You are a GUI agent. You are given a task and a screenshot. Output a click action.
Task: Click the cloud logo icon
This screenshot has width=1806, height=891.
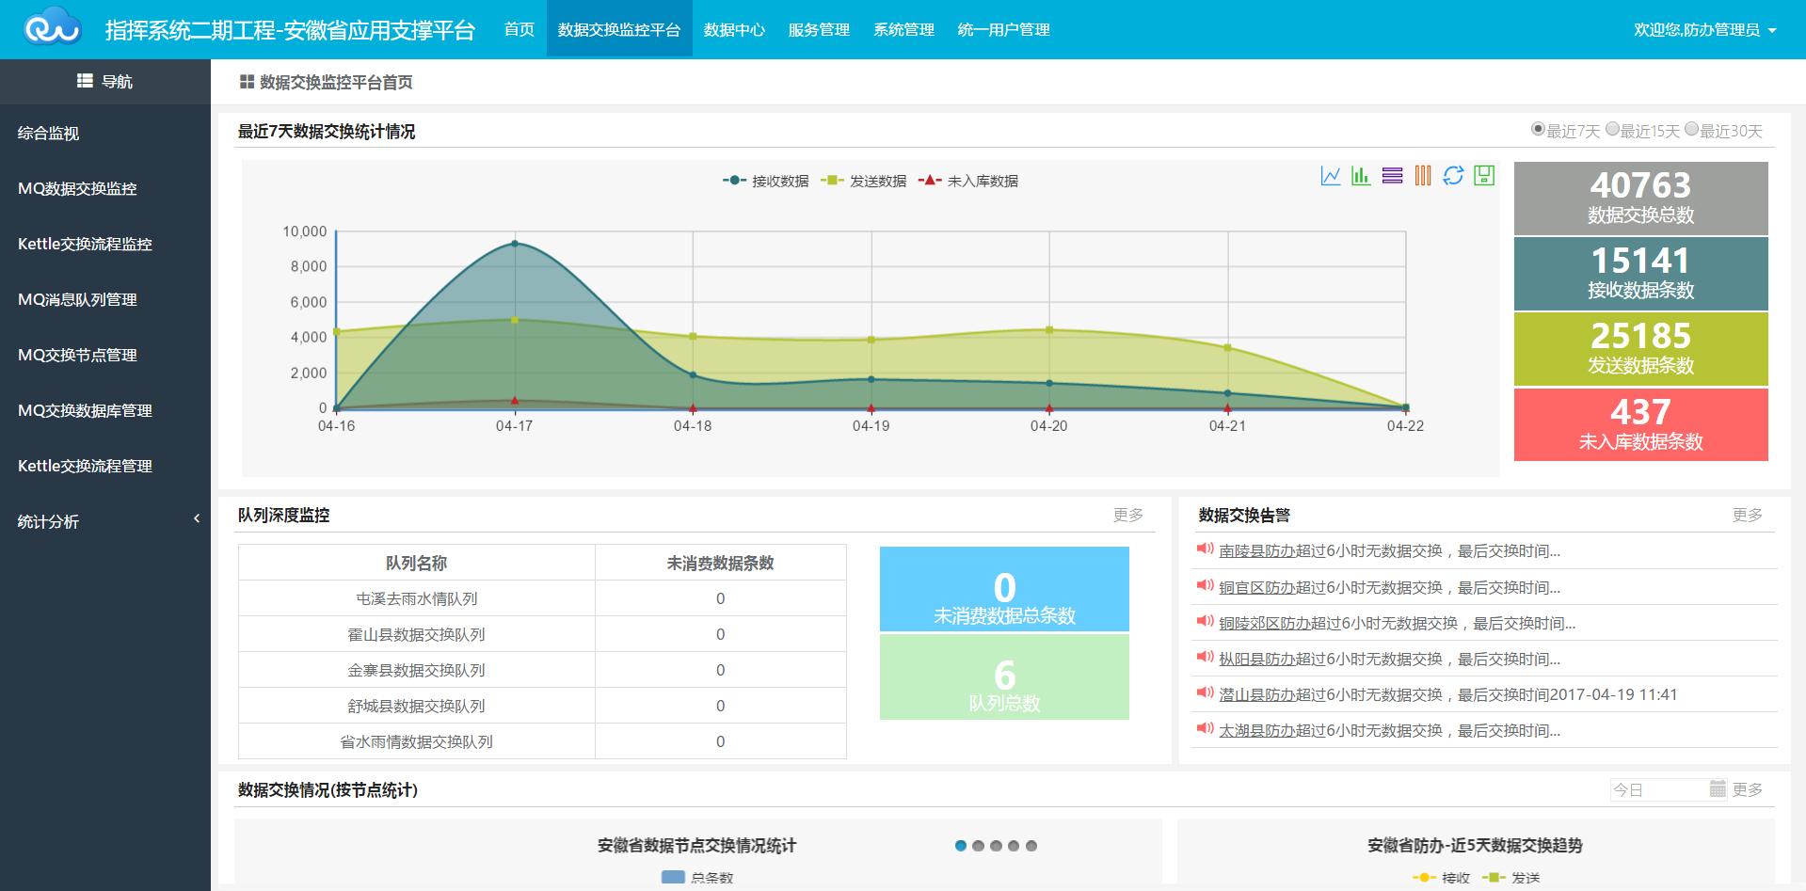tap(53, 28)
